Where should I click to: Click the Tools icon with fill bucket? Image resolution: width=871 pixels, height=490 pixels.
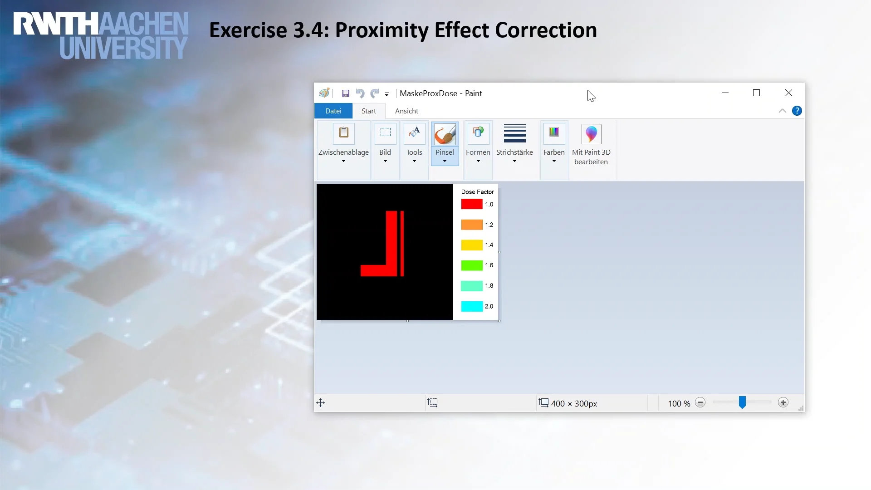[x=414, y=133]
